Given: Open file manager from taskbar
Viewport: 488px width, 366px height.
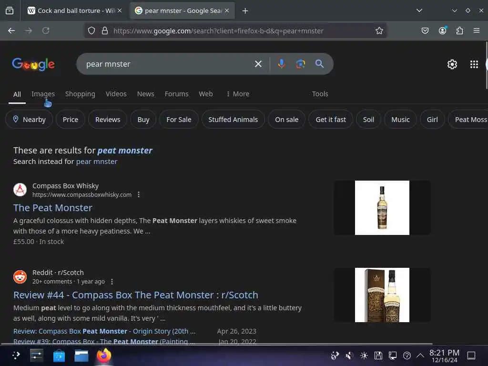Looking at the screenshot, I should point(81,356).
